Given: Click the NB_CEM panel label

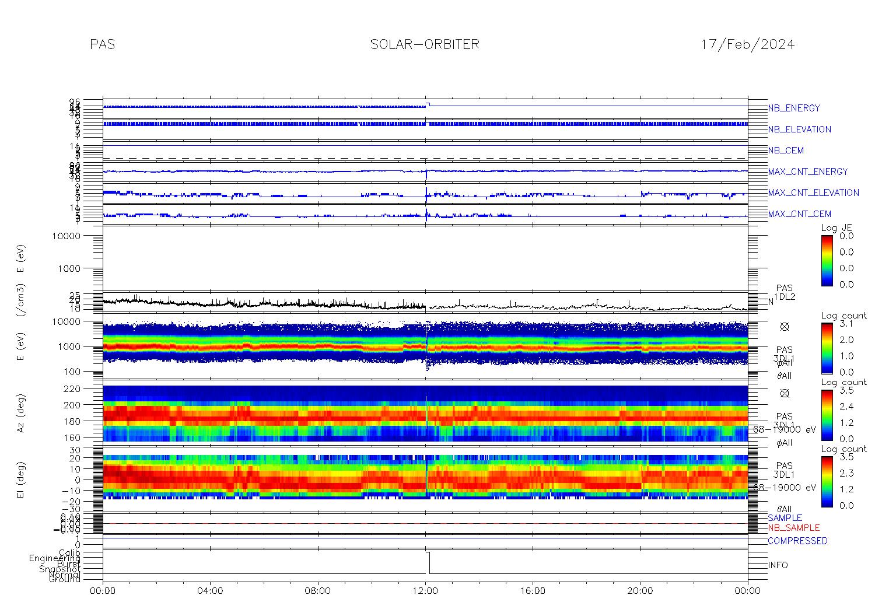Looking at the screenshot, I should coord(786,150).
